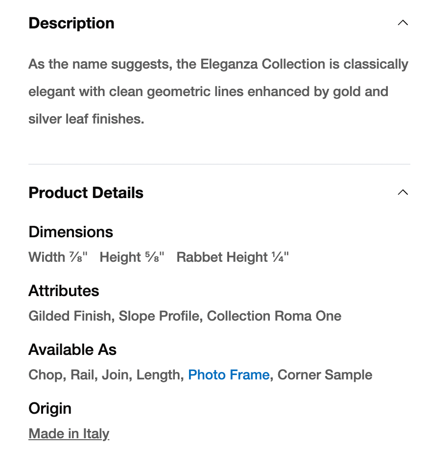Click the Product Details heading
426x450 pixels.
86,193
